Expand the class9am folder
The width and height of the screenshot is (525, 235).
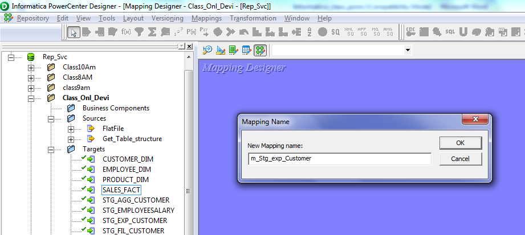tap(31, 88)
